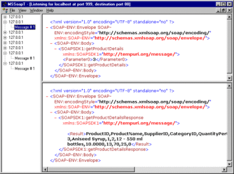
Task: Expand the third 127.0.0.1 tree node
Action: (x=5, y=33)
